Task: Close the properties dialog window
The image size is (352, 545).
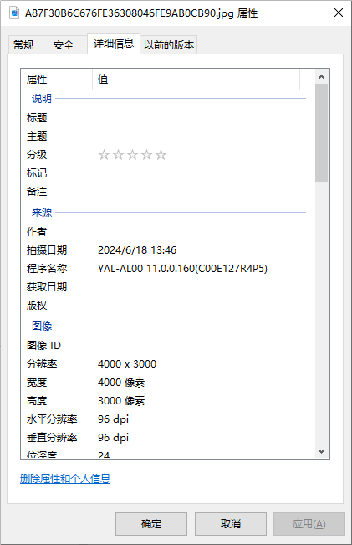Action: tap(339, 13)
